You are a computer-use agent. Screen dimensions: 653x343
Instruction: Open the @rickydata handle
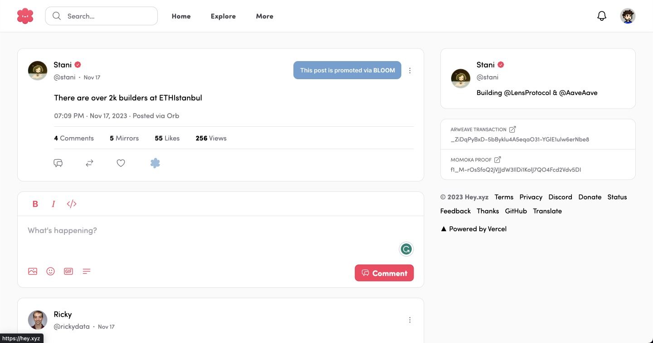(72, 326)
